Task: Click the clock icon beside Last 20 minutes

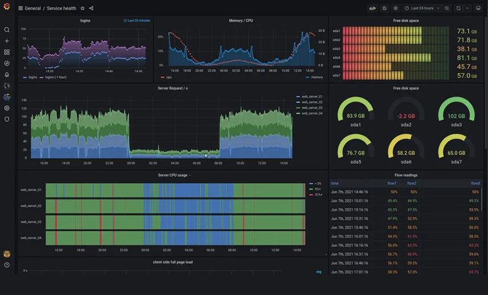Action: coord(125,20)
